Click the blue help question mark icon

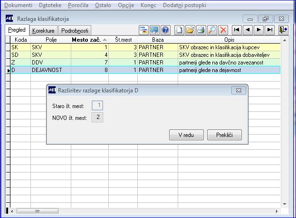point(165,30)
